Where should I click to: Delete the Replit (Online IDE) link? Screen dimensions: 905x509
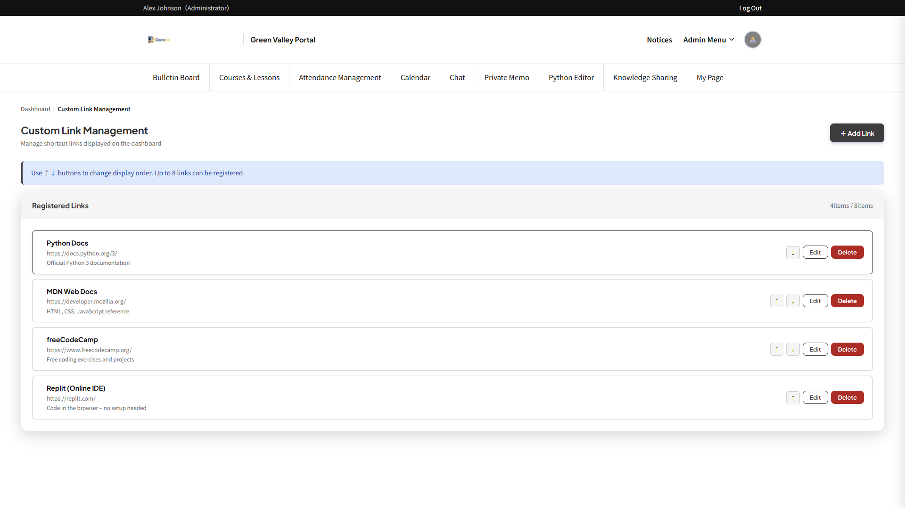coord(847,398)
